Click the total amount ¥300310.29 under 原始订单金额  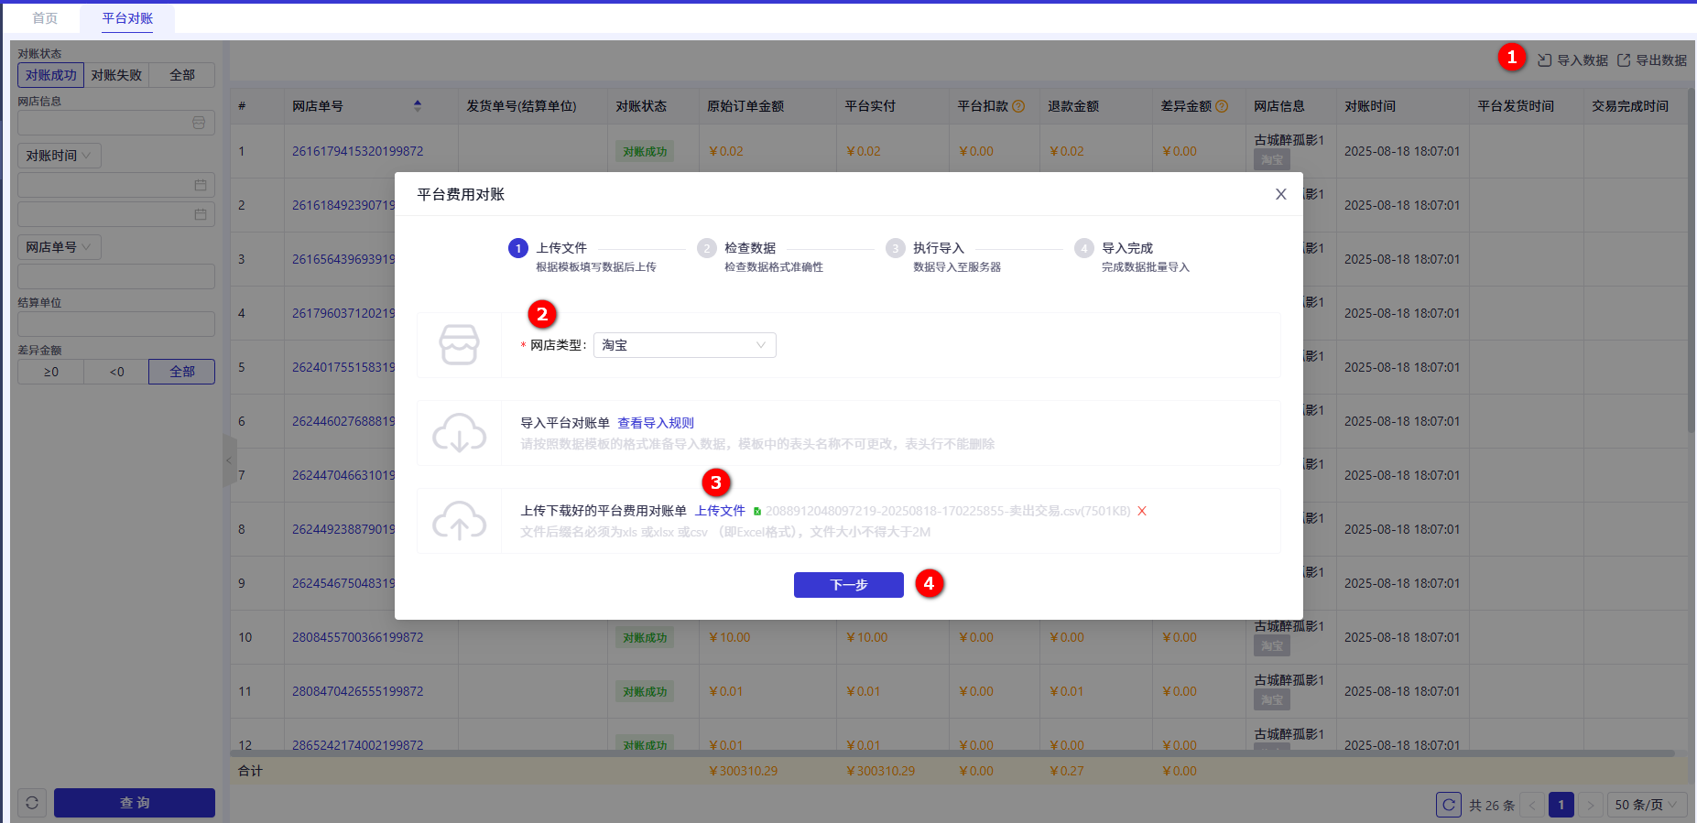point(743,771)
